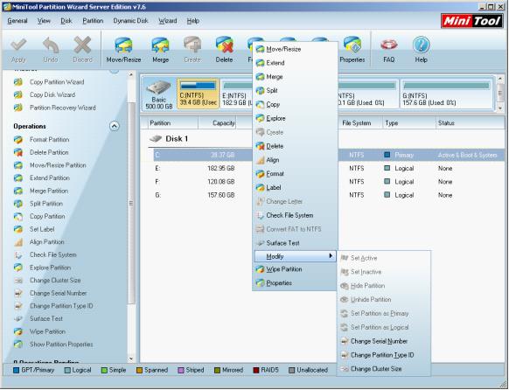Viewport: 509px width, 390px height.
Task: Select the G: partition row
Action: (329, 195)
